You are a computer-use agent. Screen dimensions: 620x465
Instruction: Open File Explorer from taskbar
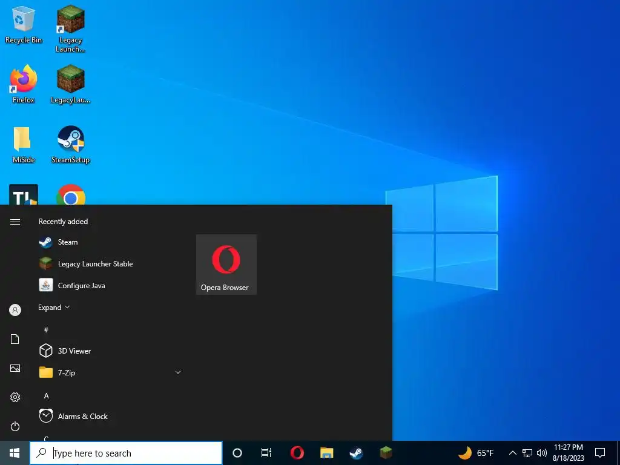click(x=326, y=453)
